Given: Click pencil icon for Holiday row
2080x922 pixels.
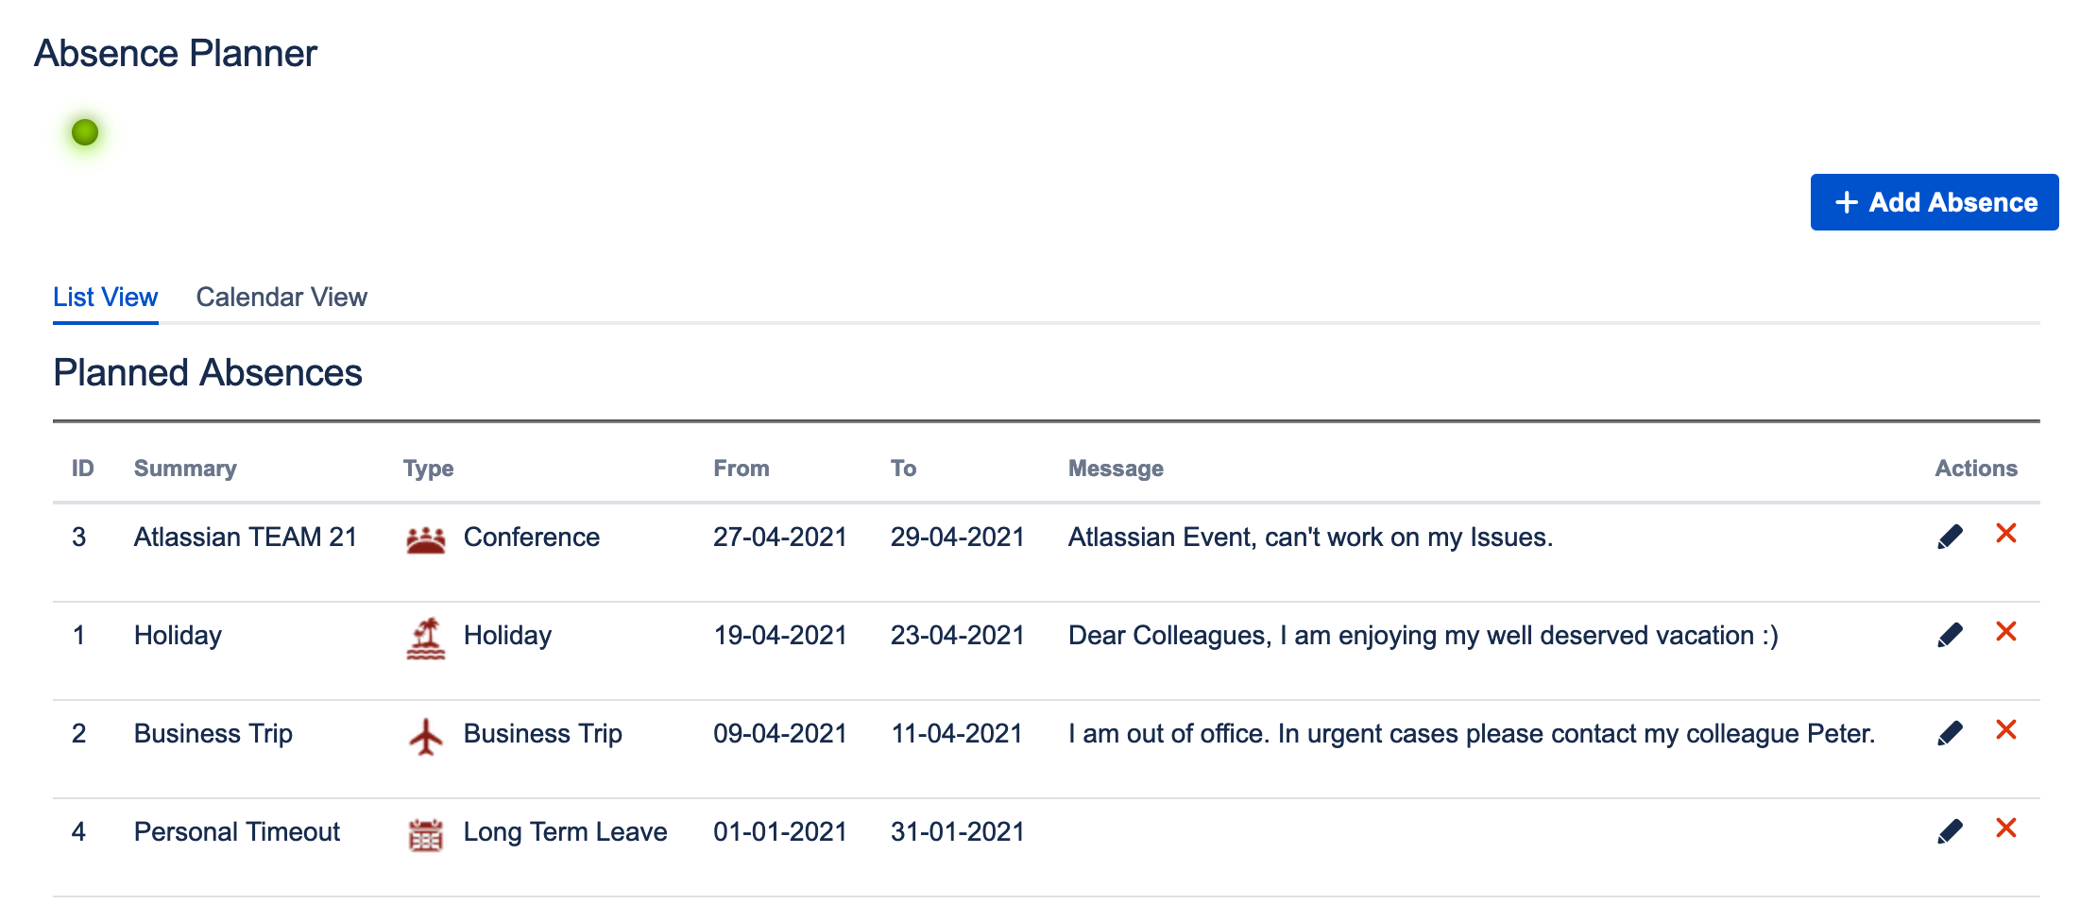Looking at the screenshot, I should tap(1950, 635).
